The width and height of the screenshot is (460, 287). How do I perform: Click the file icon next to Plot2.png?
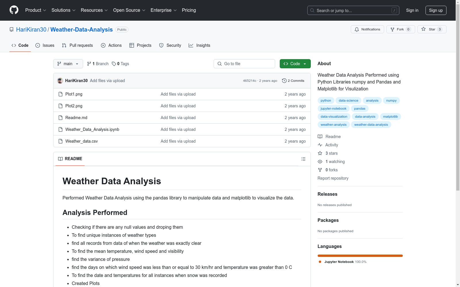click(60, 106)
